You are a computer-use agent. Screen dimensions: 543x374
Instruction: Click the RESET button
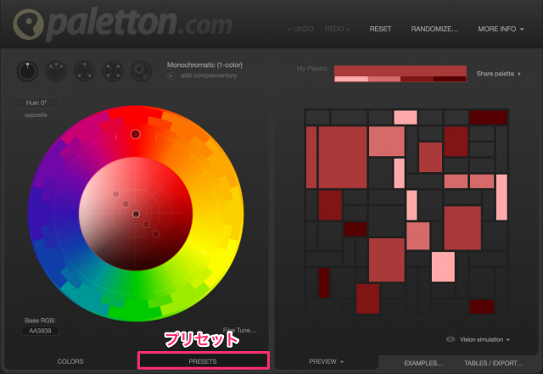[x=380, y=29]
